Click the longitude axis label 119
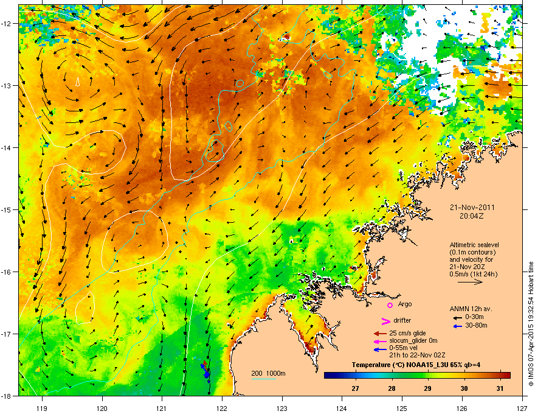Screen dimensions: 535x414 (x=42, y=408)
